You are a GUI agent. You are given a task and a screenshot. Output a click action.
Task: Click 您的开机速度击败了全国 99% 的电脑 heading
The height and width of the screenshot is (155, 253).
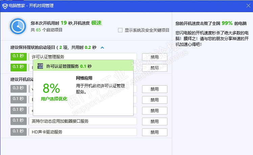pos(211,23)
